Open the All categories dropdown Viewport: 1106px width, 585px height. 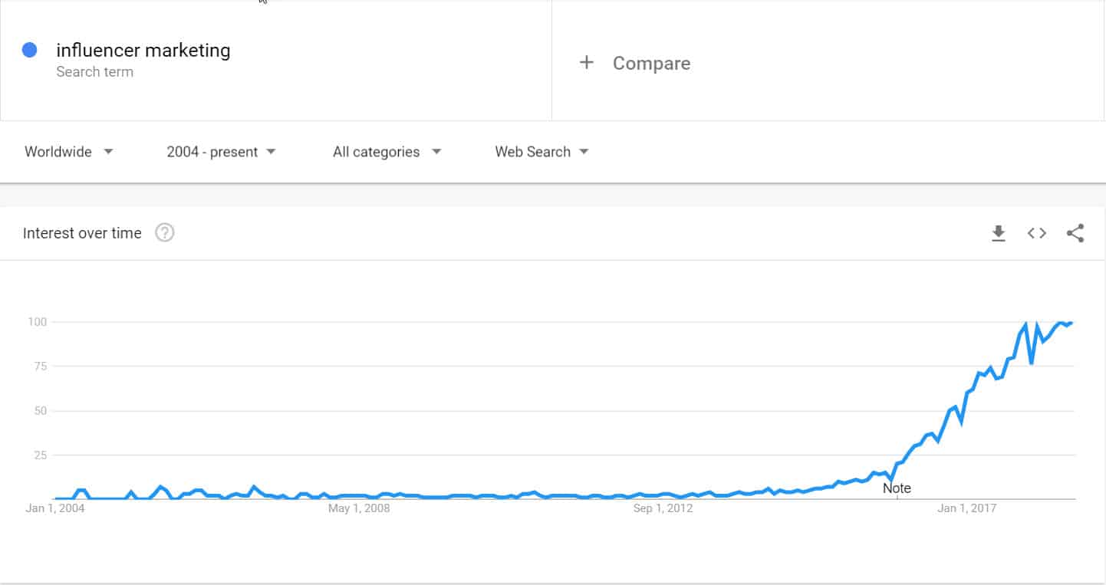pyautogui.click(x=385, y=152)
